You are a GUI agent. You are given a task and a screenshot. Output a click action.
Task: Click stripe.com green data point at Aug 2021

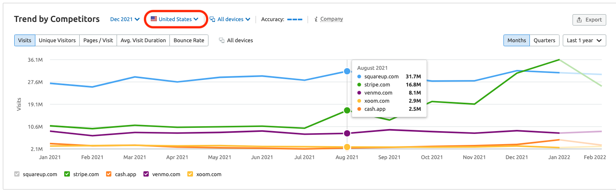[347, 110]
